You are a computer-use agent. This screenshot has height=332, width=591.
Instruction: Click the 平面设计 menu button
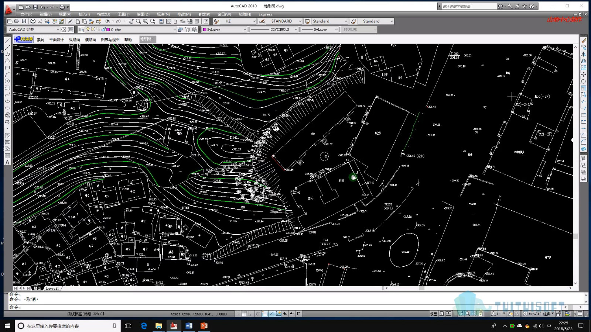tap(57, 40)
